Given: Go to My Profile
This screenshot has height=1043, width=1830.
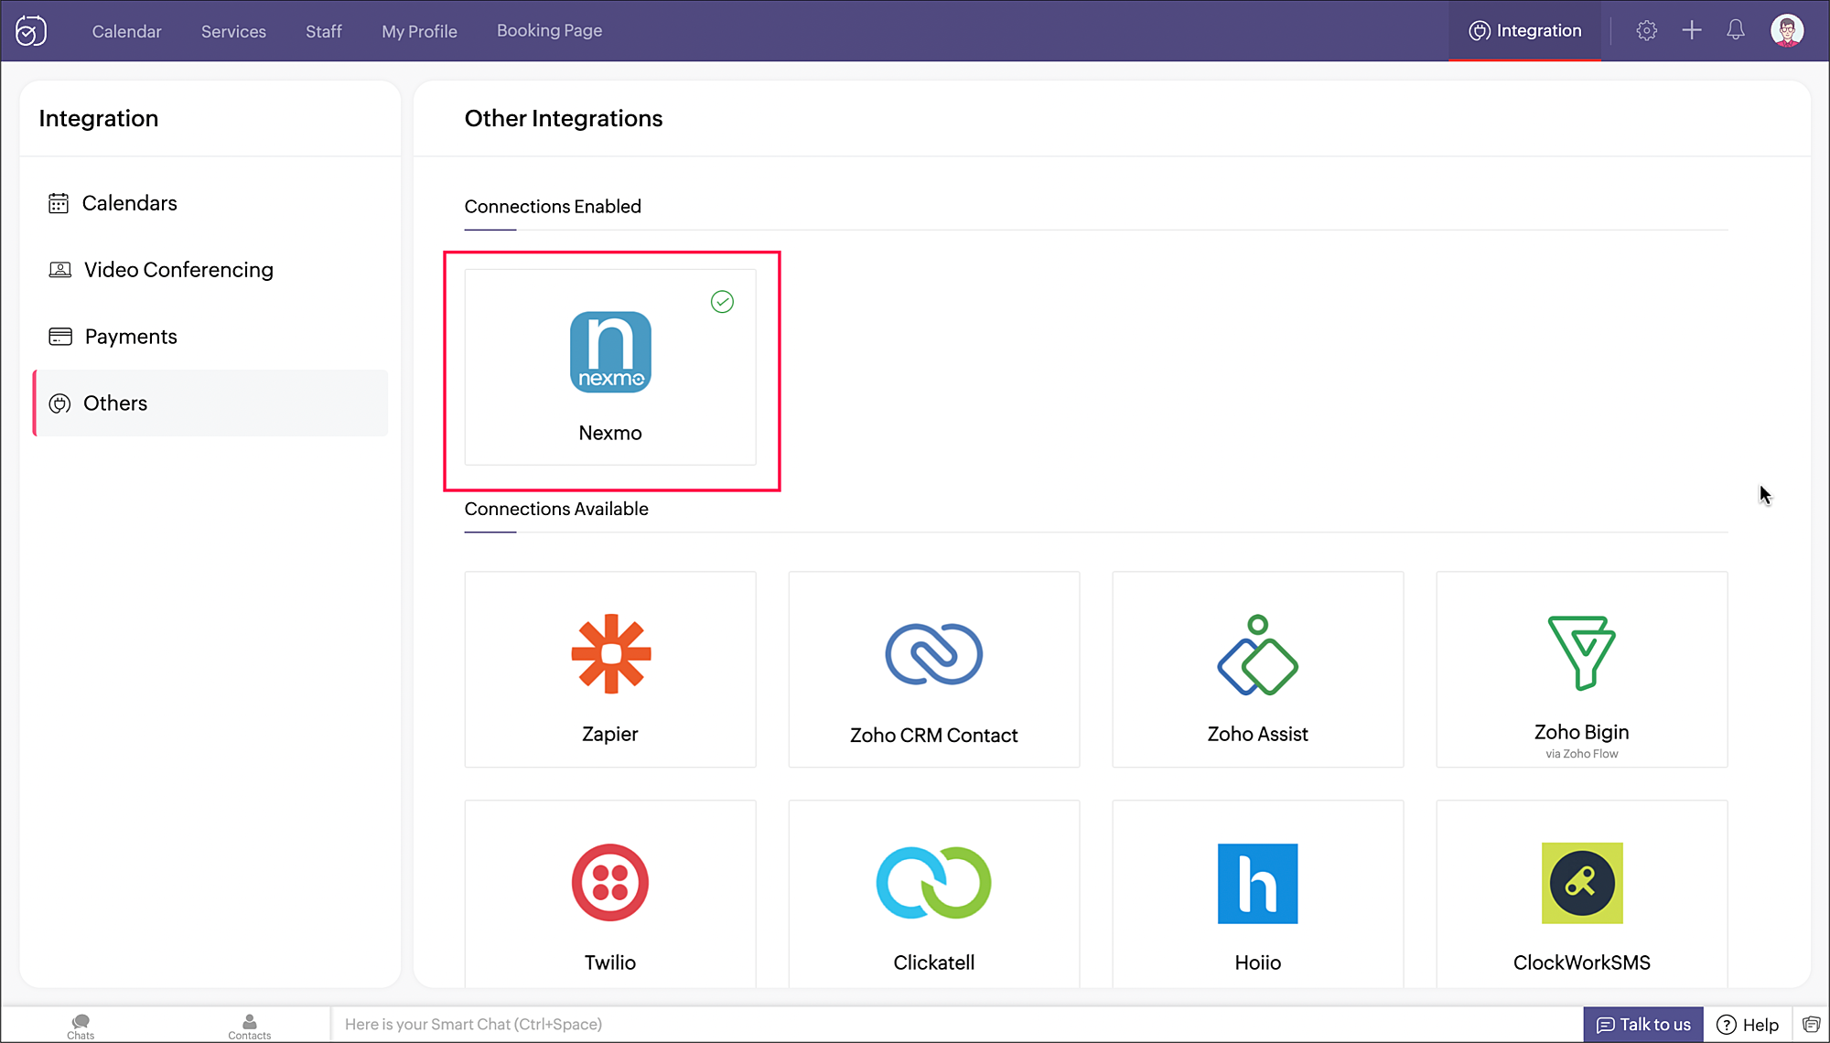Looking at the screenshot, I should coord(419,31).
